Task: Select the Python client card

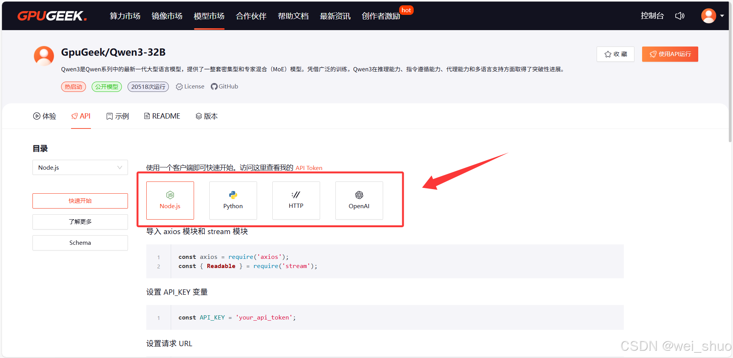Action: pyautogui.click(x=233, y=201)
